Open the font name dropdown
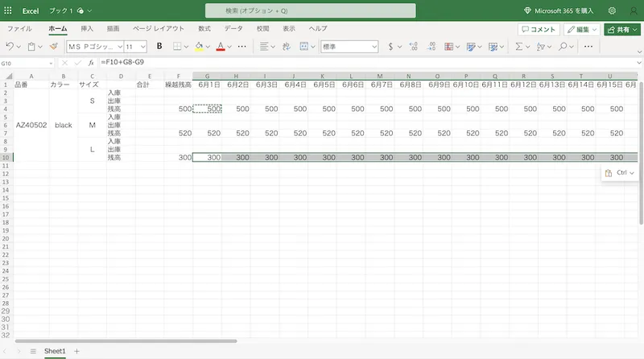Image resolution: width=644 pixels, height=359 pixels. (119, 47)
